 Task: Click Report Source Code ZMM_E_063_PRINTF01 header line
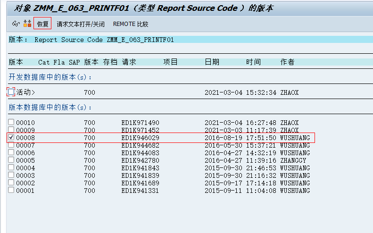pos(104,40)
